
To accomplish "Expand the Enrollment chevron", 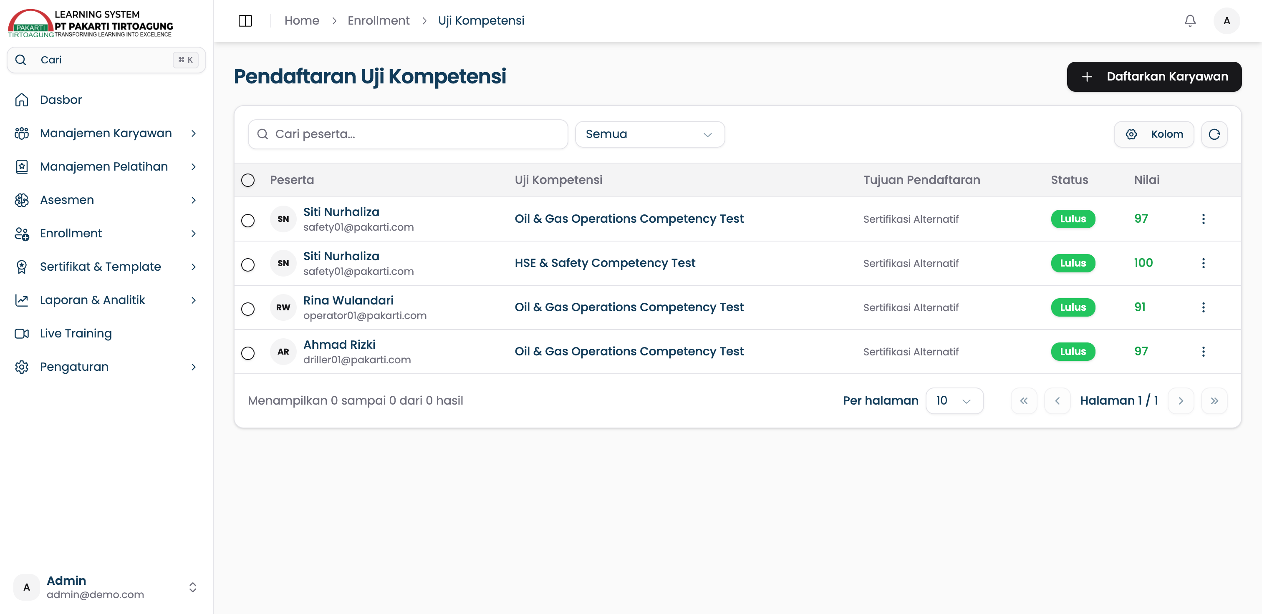I will click(x=194, y=234).
